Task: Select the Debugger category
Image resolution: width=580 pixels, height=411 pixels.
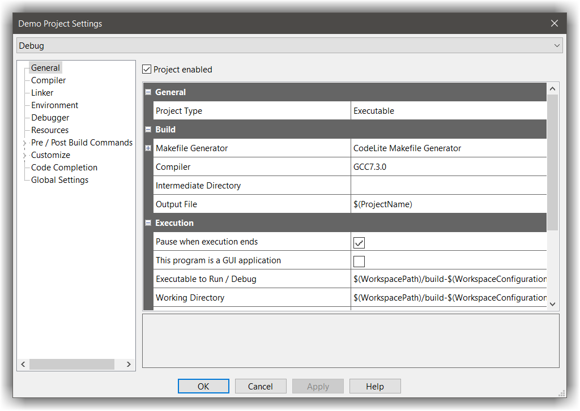Action: (50, 117)
